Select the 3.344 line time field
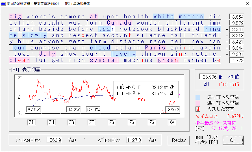Viewport: 252px width, 152px height. coord(236,48)
